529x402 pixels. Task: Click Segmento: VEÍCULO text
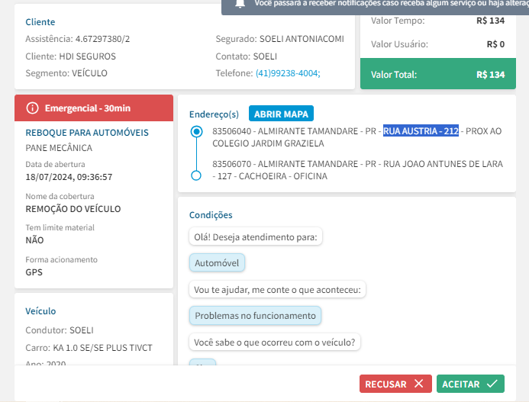(66, 73)
